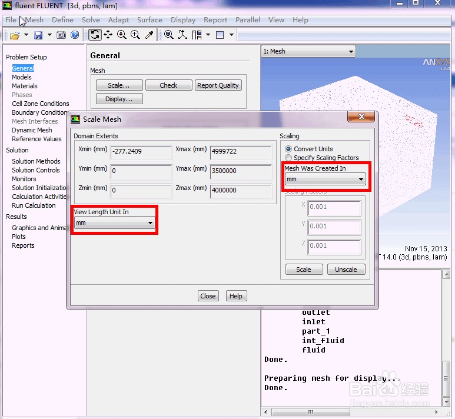Open the Mesh menu
Viewport: 455px width, 419px height.
point(35,20)
